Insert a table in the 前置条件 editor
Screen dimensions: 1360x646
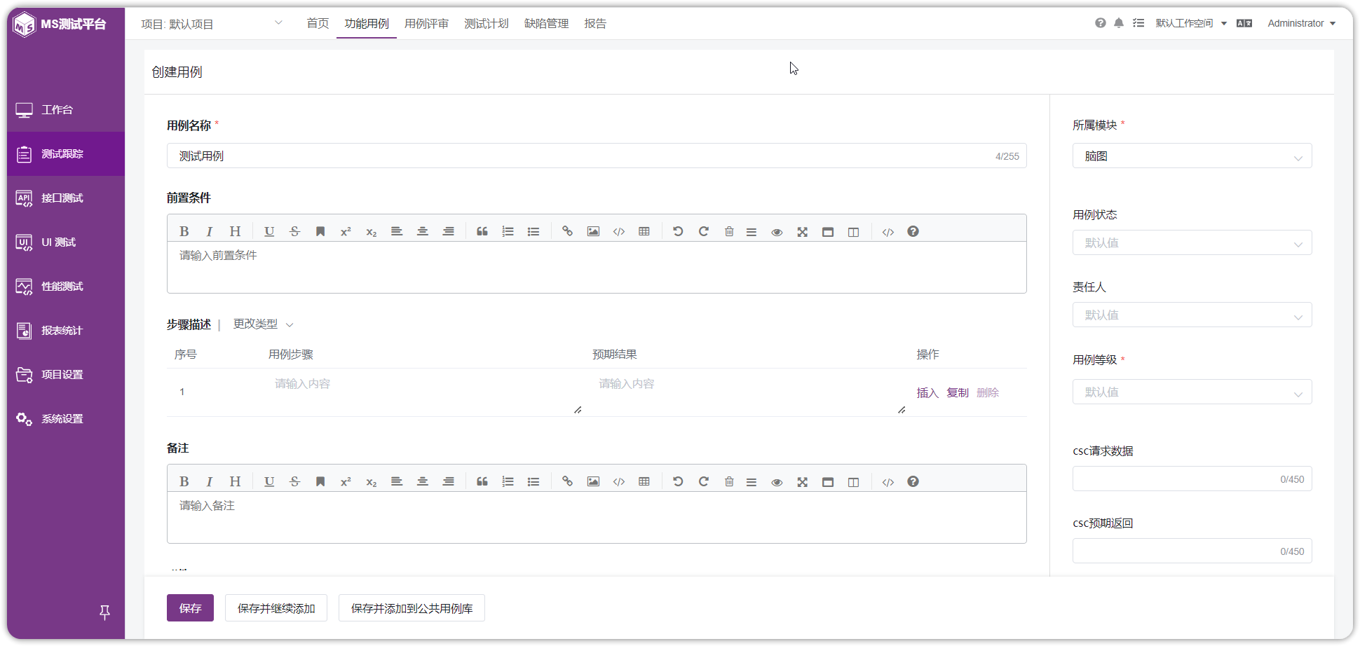click(644, 231)
